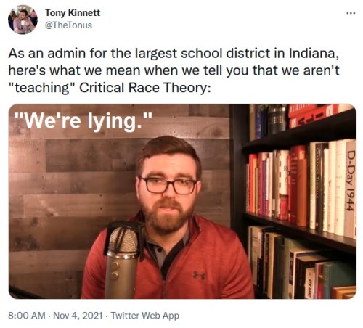Visit the @TheTonus handle profile
The width and height of the screenshot is (363, 328).
pos(68,25)
